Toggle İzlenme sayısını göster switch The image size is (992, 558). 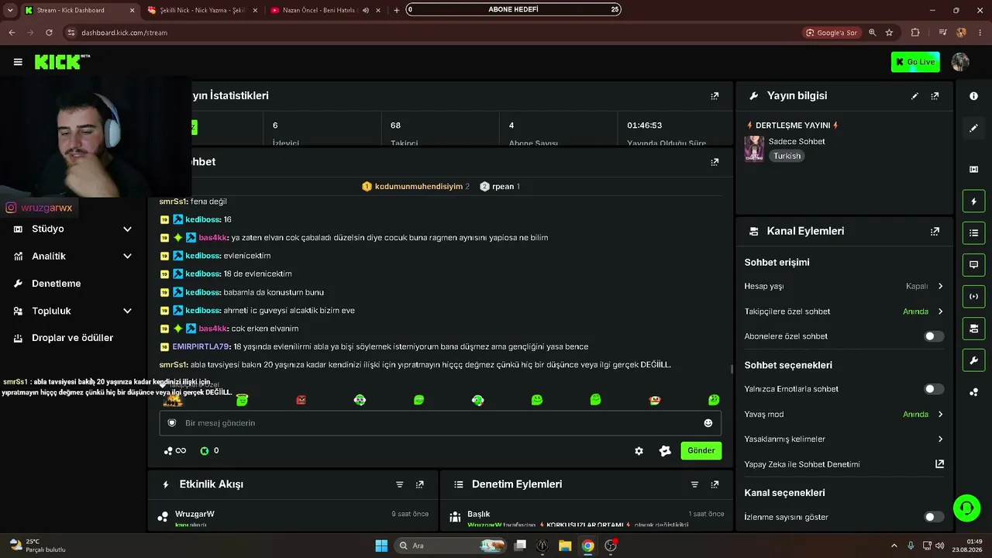[934, 517]
